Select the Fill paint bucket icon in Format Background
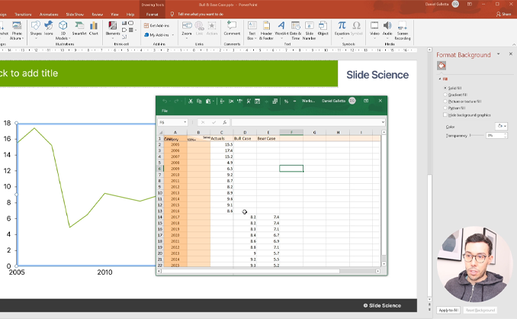The height and width of the screenshot is (319, 517). 442,66
